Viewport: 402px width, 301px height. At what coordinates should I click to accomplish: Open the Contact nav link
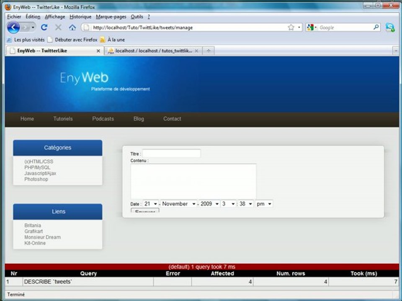[x=172, y=119]
